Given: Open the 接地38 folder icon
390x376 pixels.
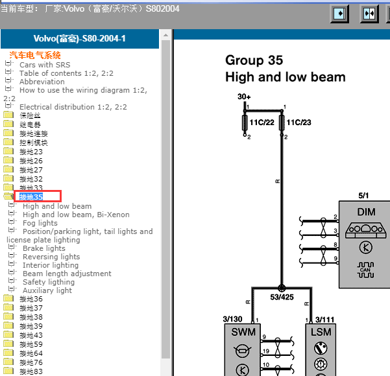Looking at the screenshot, I should pyautogui.click(x=8, y=316).
